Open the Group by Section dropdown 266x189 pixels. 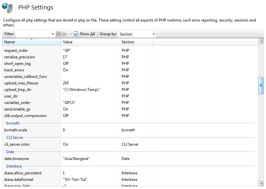coord(154,34)
